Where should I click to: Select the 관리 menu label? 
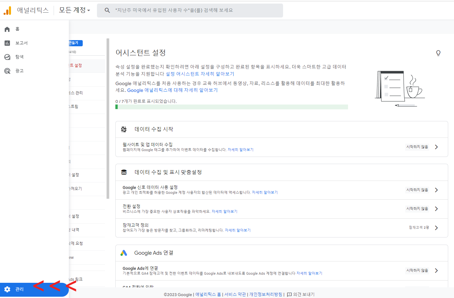coord(19,289)
